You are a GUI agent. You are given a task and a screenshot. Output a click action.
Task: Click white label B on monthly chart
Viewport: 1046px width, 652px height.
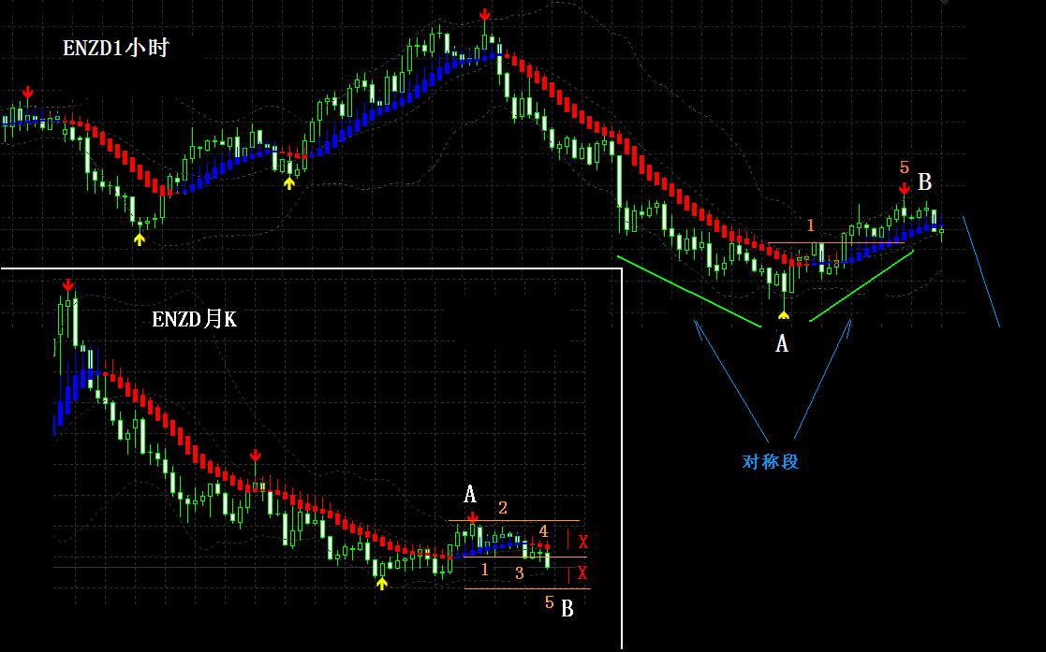567,609
